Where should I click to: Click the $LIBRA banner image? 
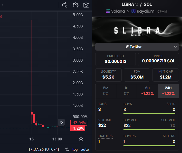tap(137, 30)
